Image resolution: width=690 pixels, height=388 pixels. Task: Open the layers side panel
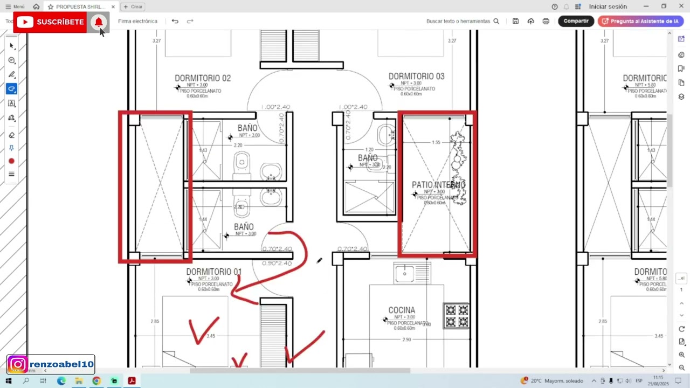[x=681, y=96]
